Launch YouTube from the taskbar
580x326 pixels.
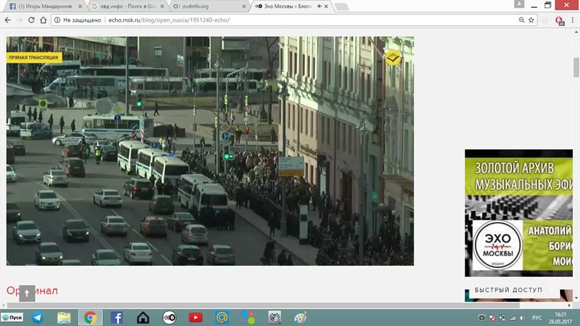tap(196, 318)
